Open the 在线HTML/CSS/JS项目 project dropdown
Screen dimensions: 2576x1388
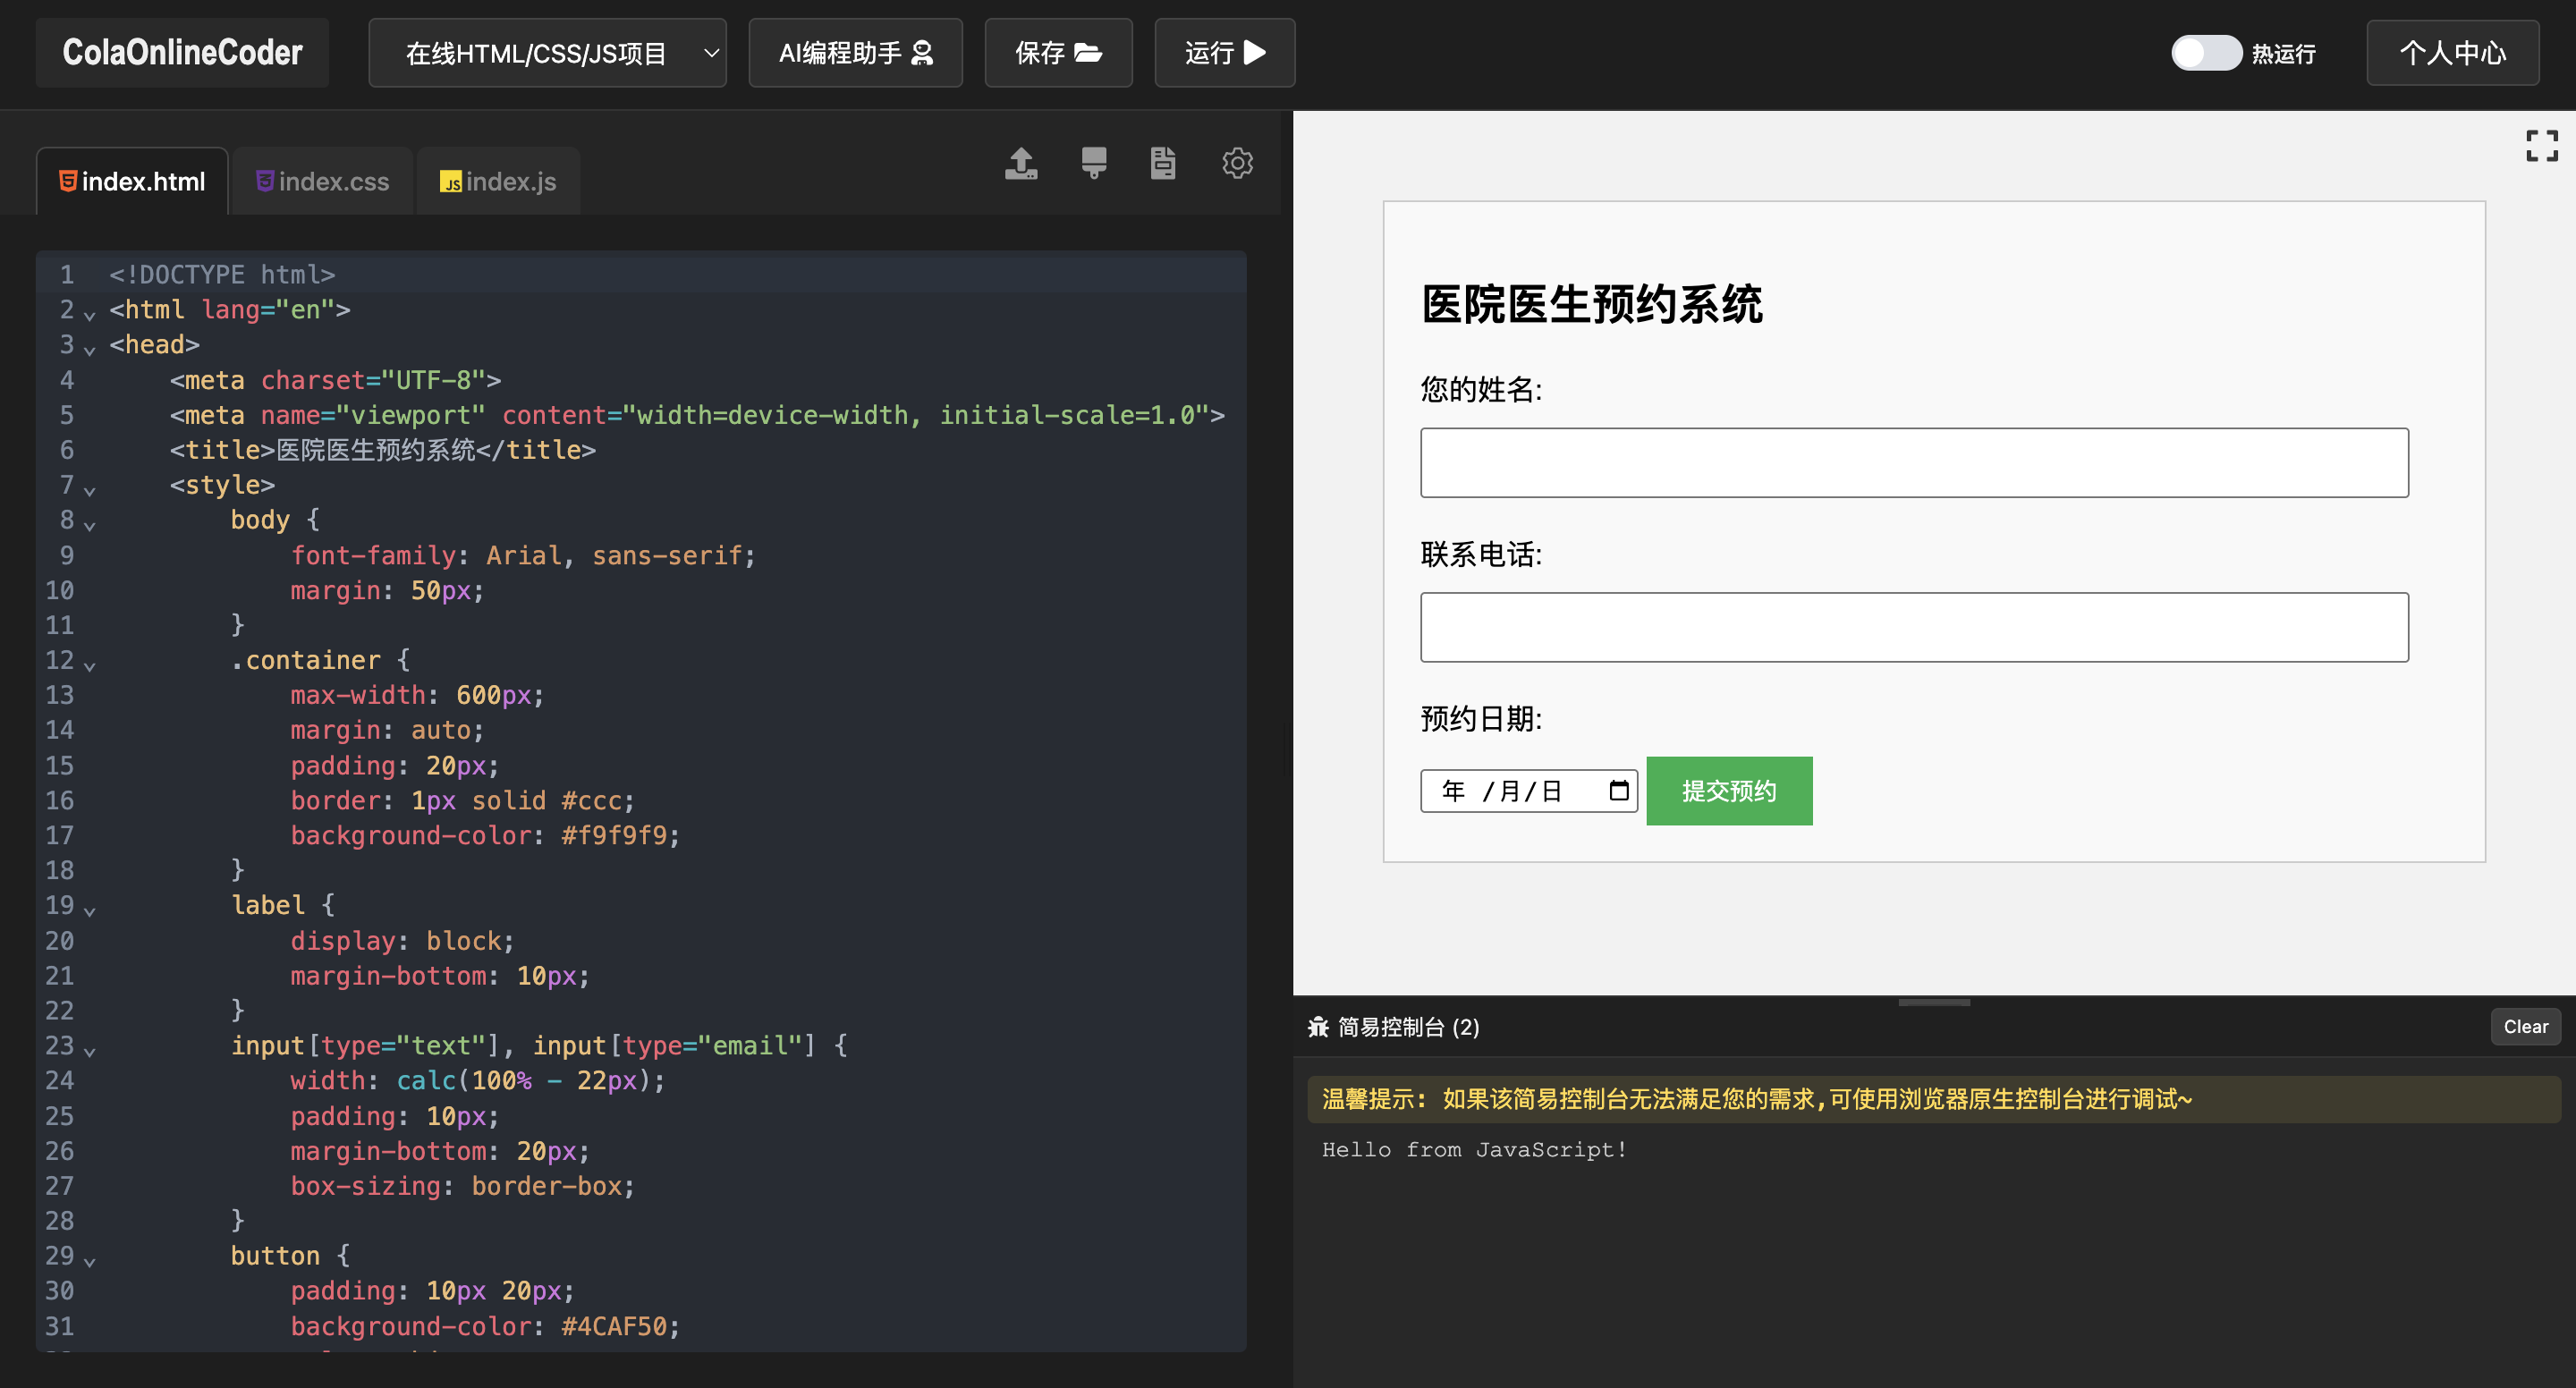pyautogui.click(x=547, y=52)
